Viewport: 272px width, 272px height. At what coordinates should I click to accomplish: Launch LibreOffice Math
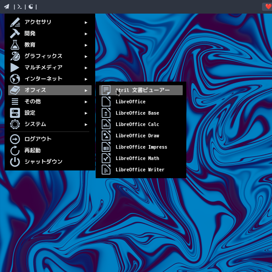(141, 158)
